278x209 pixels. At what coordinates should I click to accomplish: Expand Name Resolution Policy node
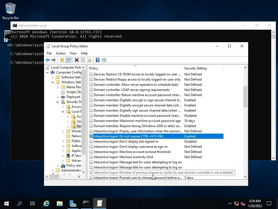click(x=58, y=87)
